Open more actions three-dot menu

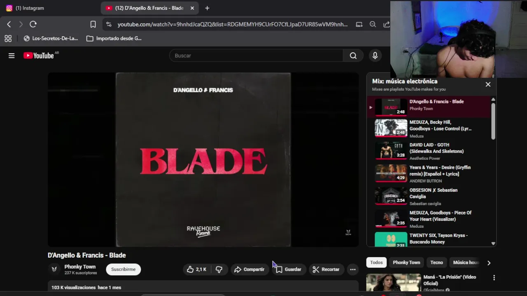point(353,269)
